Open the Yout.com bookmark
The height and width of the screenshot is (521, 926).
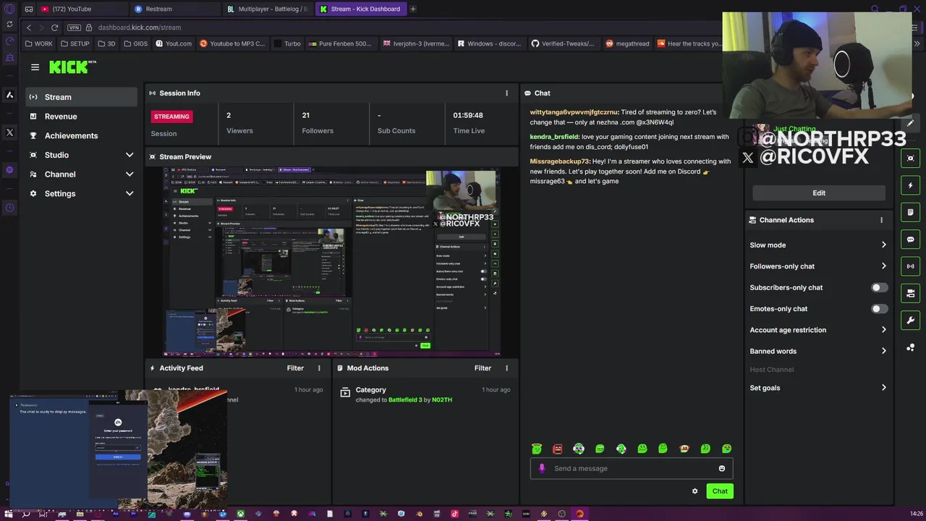174,43
